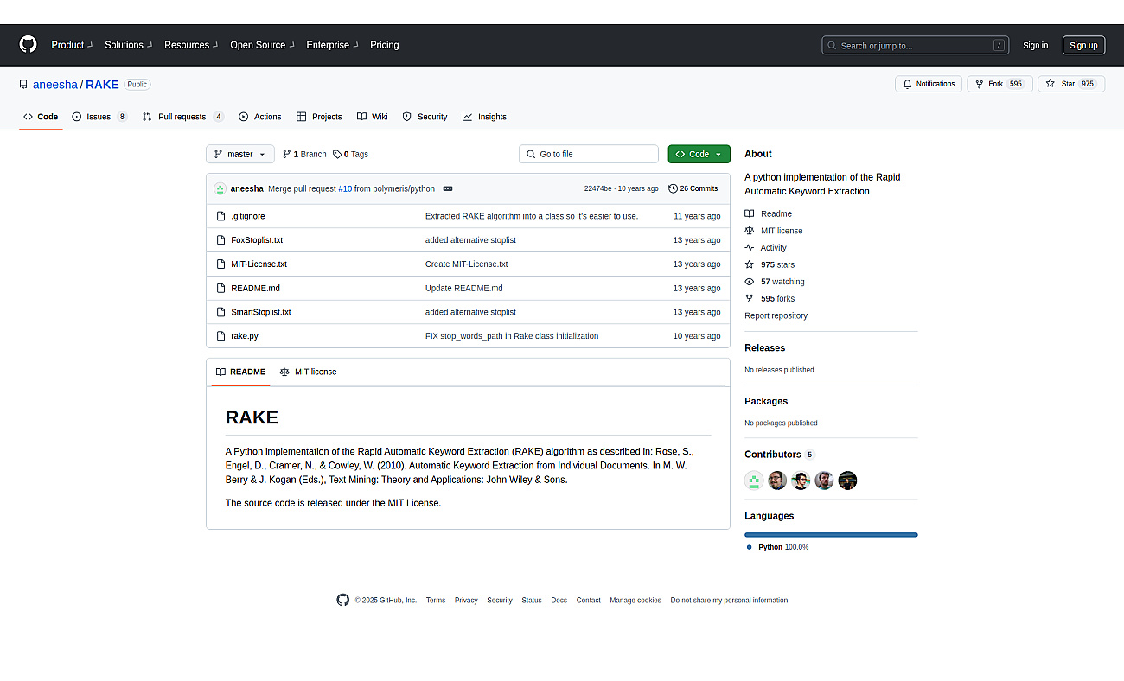Open the Projects tab
This screenshot has height=681, width=1124.
(319, 117)
